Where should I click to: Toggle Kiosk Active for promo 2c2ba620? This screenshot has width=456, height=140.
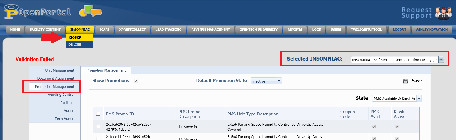397,126
